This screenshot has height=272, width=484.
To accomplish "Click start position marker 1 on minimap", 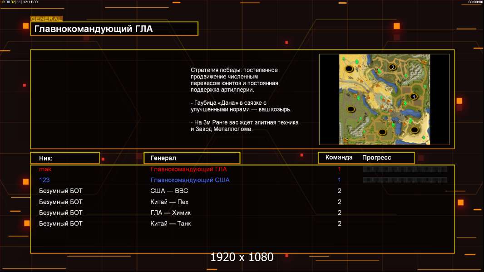I will [414, 97].
